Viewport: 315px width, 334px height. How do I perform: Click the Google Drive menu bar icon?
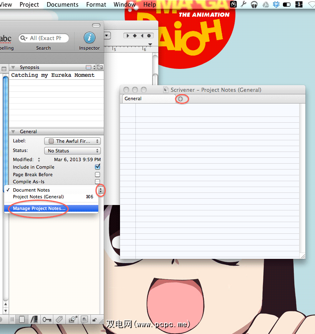point(265,5)
